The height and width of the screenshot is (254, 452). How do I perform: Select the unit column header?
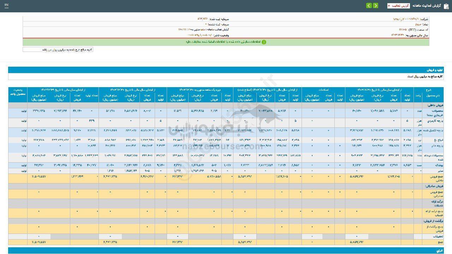(x=418, y=96)
